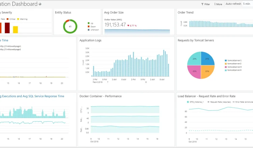
Task: Open the More menu
Action: 218,4
